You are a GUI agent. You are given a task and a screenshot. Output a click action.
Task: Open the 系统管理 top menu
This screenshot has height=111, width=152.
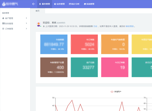click(89, 4)
